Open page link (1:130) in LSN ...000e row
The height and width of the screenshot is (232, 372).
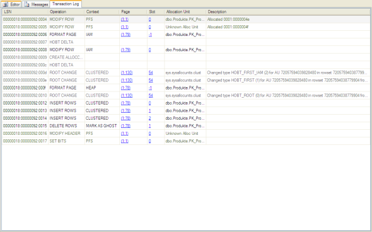[127, 80]
